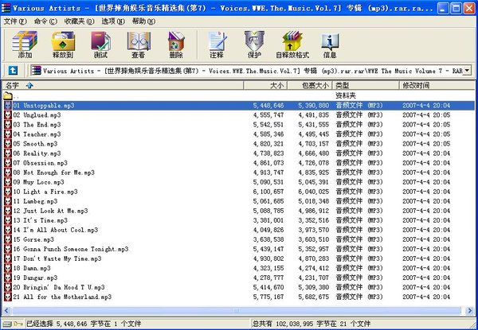Sort by the Name (名字) column header
478x330 pixels.
coord(123,85)
